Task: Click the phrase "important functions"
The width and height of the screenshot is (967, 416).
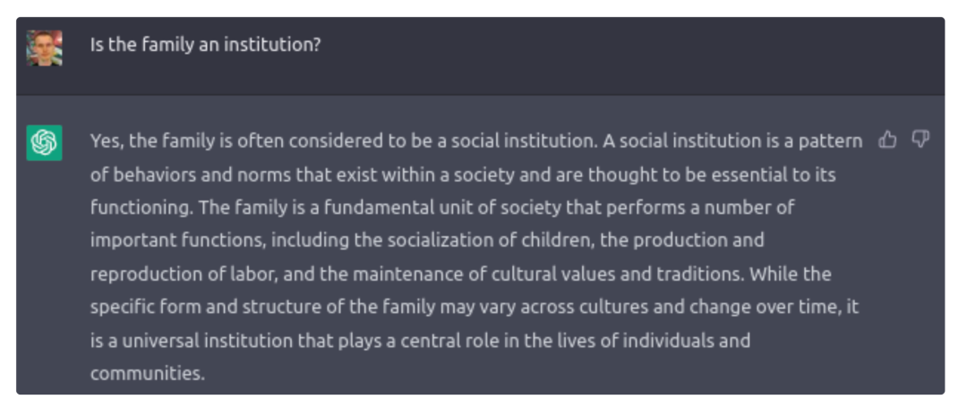Action: pos(178,240)
